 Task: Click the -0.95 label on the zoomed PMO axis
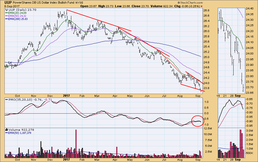(249, 126)
